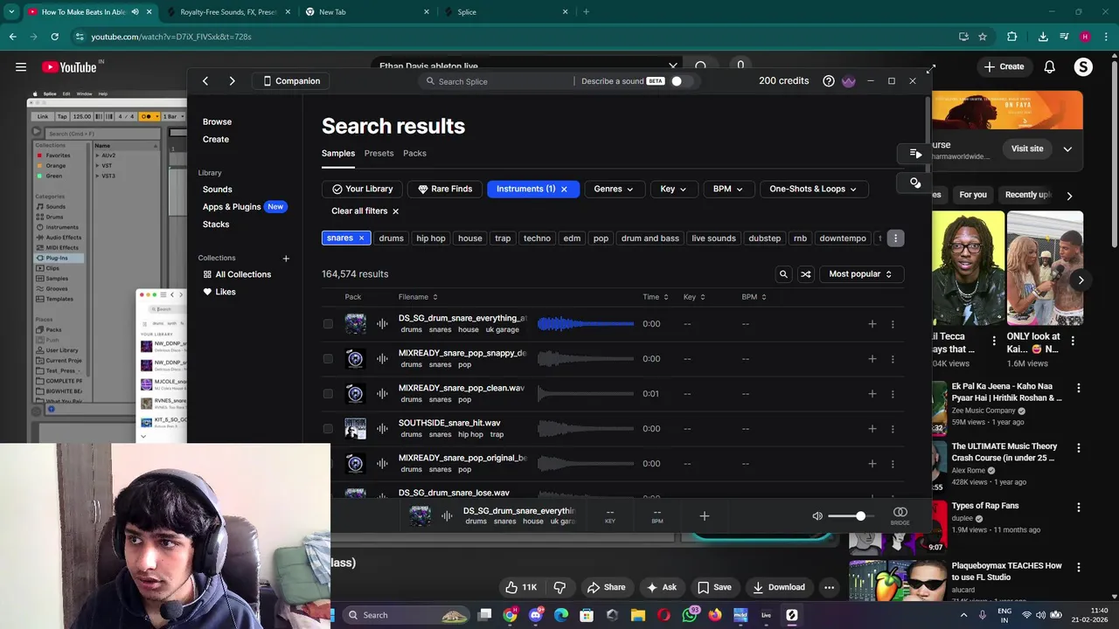1119x629 pixels.
Task: Open more actions under the YouTube video
Action: tap(829, 587)
